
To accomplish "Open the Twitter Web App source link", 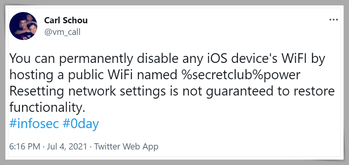I will 126,147.
